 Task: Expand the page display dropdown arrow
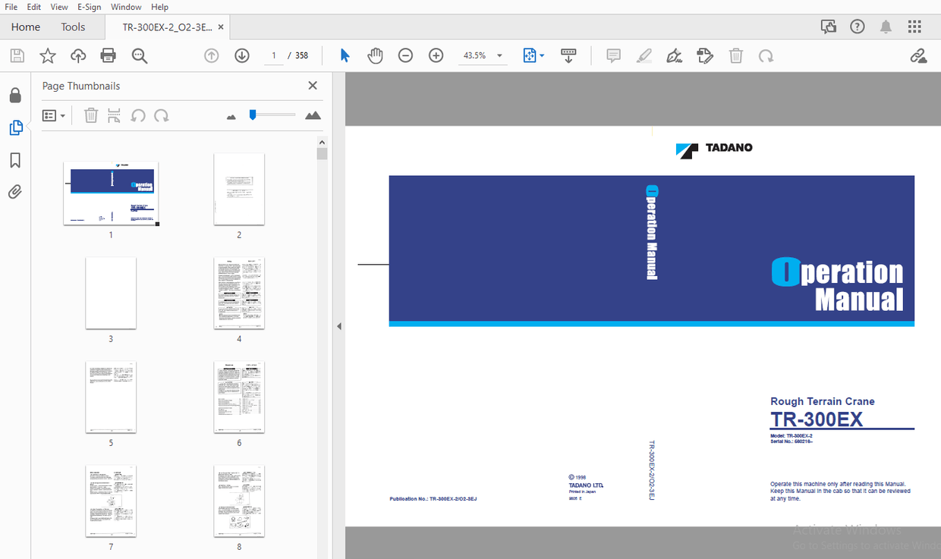540,55
